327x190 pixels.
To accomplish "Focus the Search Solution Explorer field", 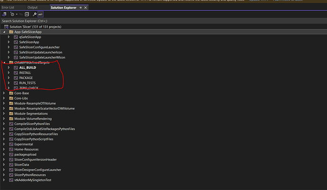I will click(163, 21).
